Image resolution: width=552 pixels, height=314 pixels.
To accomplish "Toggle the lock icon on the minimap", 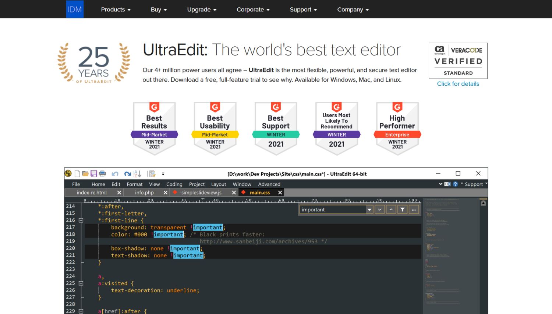I will tap(483, 202).
